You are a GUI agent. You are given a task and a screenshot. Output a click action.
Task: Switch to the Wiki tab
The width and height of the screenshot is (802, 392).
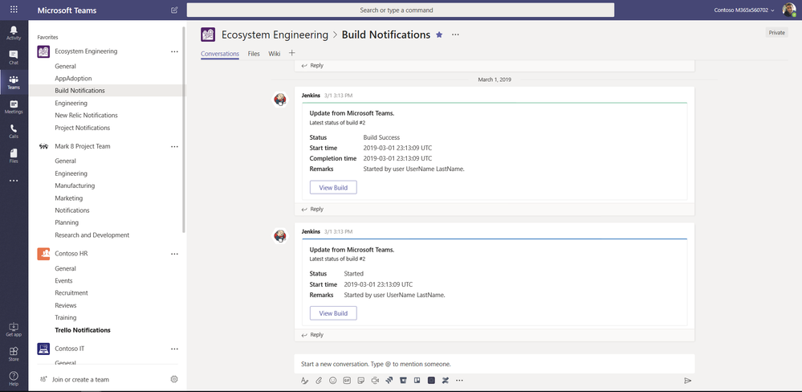[274, 54]
